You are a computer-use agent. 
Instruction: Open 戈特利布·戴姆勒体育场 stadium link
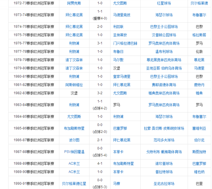coord(164,152)
